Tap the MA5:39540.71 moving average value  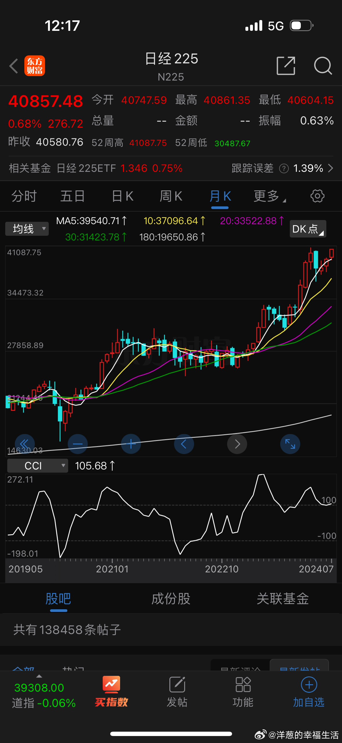tap(91, 221)
